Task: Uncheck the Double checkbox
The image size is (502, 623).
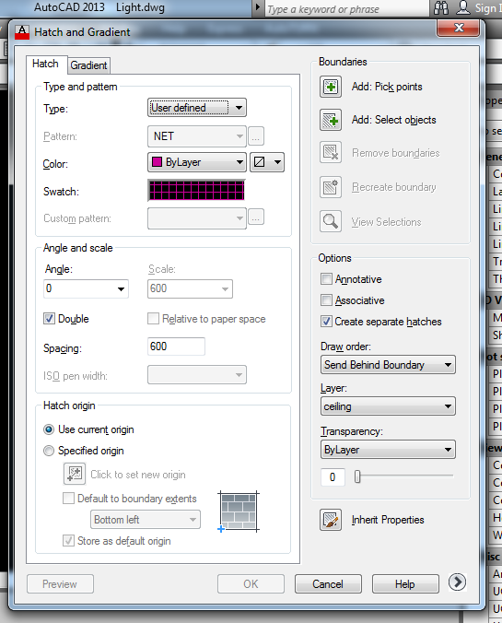Action: [49, 319]
